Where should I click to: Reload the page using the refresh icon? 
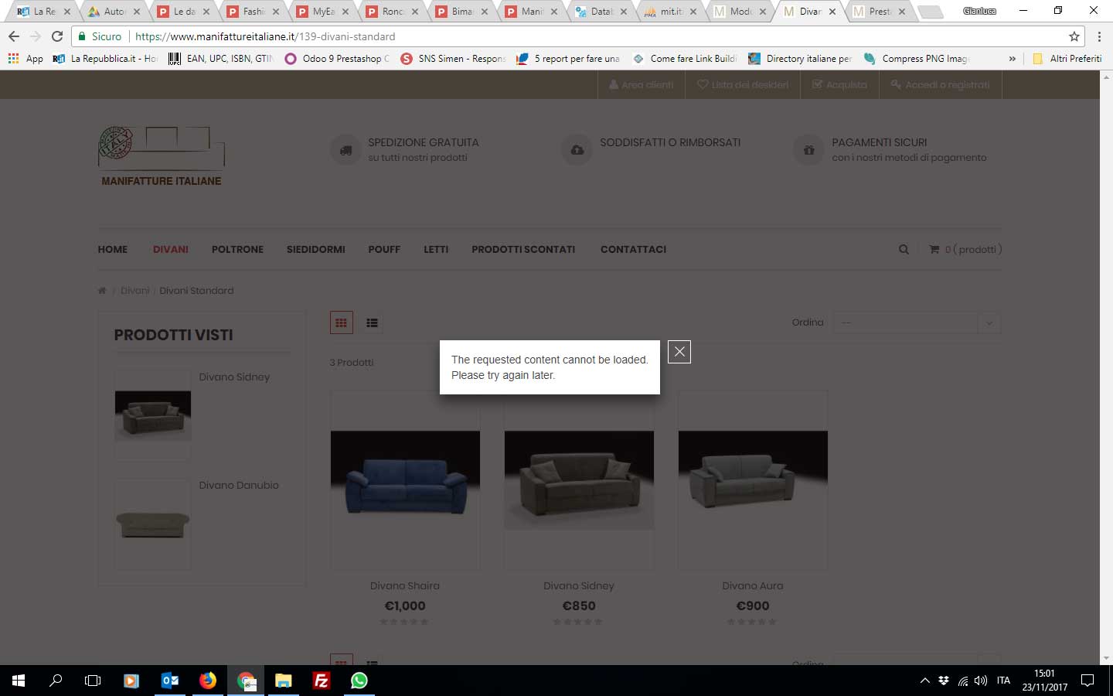point(56,36)
